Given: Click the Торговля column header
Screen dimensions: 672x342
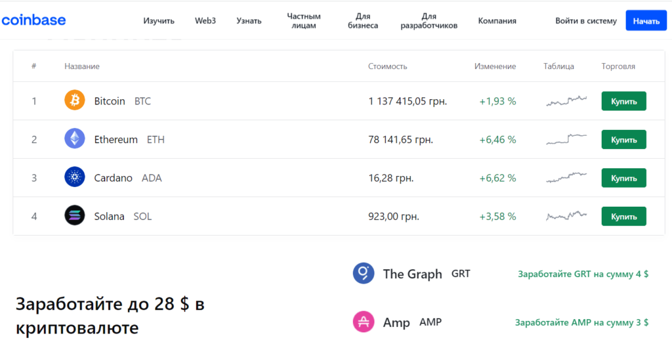Looking at the screenshot, I should (618, 66).
